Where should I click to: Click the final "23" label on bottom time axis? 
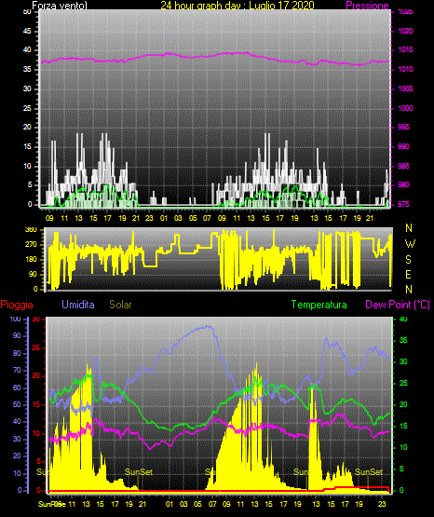click(382, 504)
